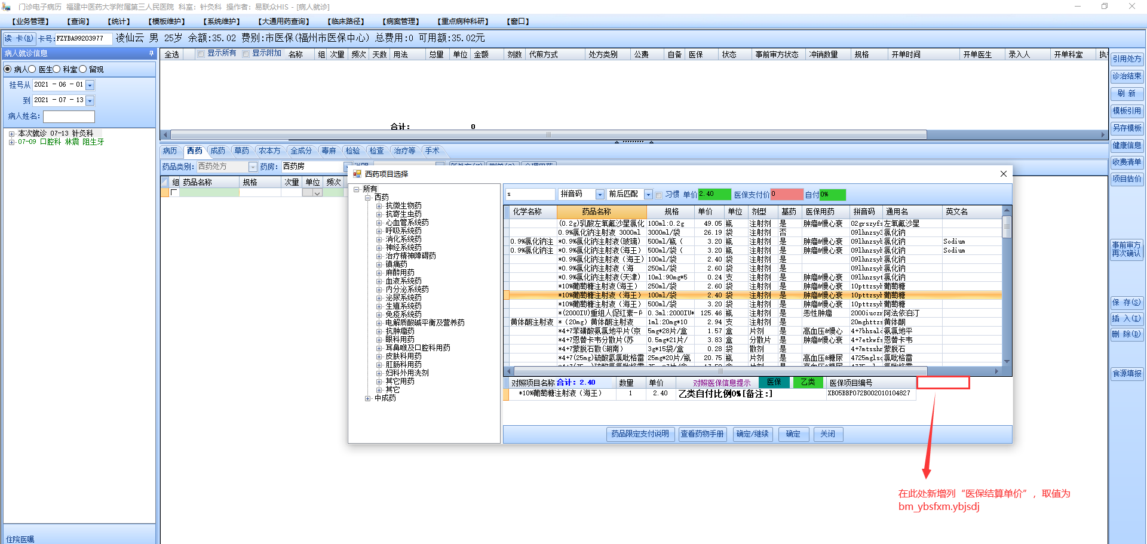Click the 乙类 green label
The width and height of the screenshot is (1147, 544).
808,383
